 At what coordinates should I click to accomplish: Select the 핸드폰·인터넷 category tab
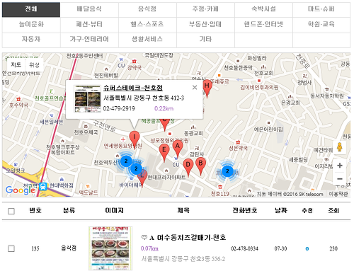pyautogui.click(x=263, y=24)
